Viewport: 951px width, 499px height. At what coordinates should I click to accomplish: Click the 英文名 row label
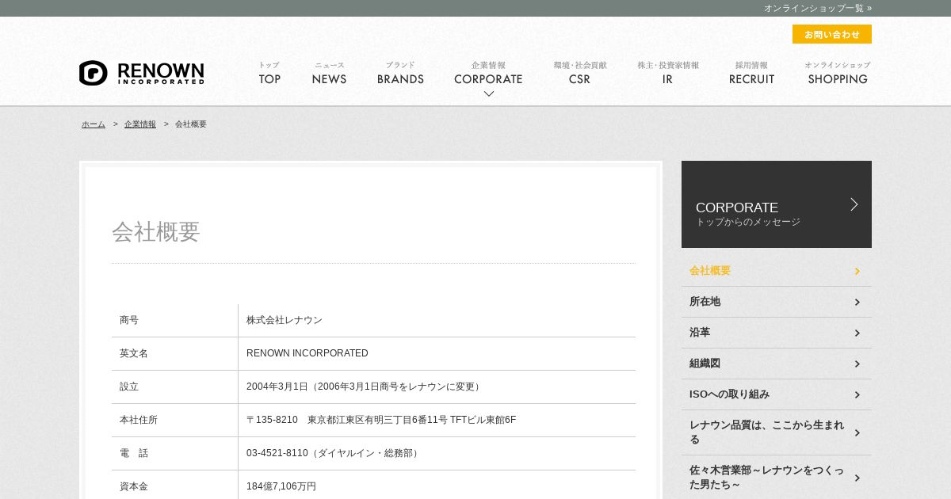[134, 354]
